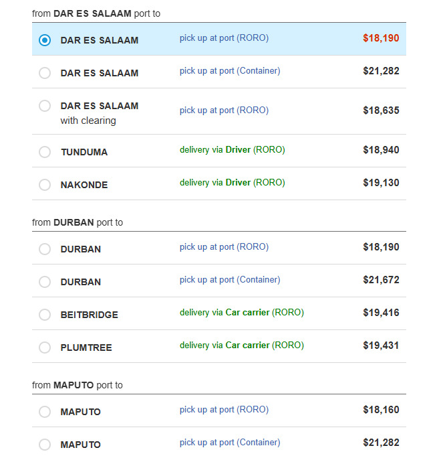This screenshot has width=443, height=458.
Task: Pick Beitbridge Car carrier delivery radio
Action: [x=45, y=315]
